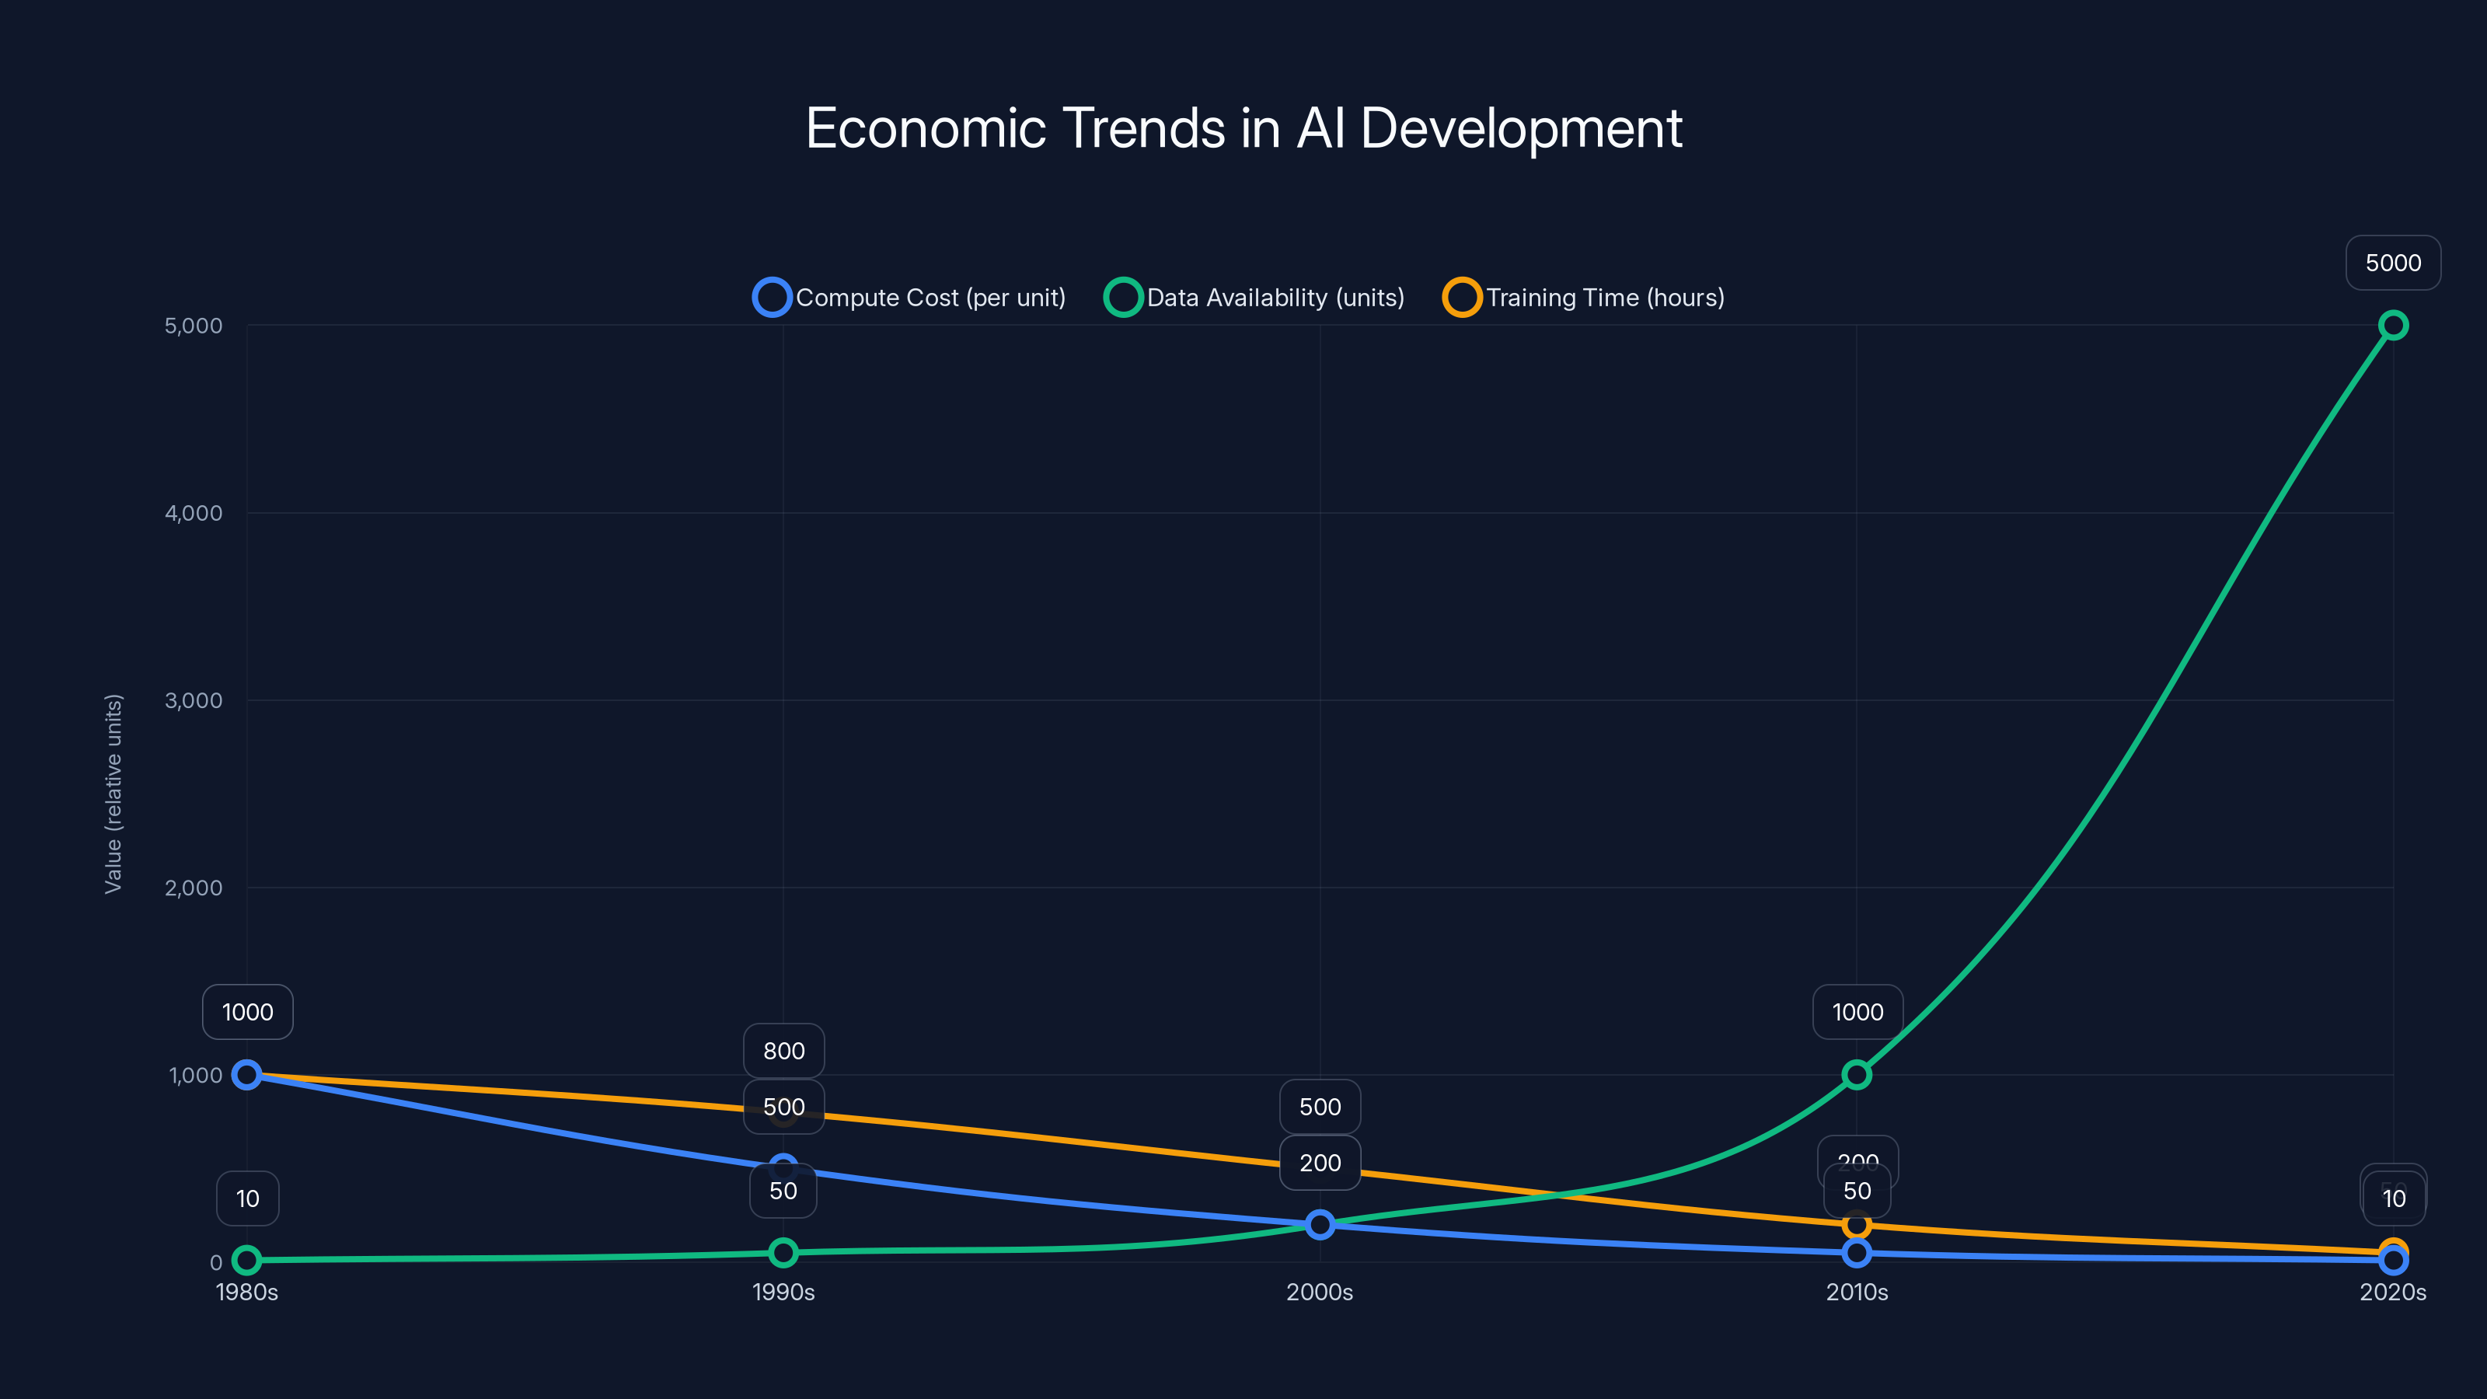Click the 1000 value badge near 1980s
The width and height of the screenshot is (2487, 1399).
pyautogui.click(x=247, y=1012)
